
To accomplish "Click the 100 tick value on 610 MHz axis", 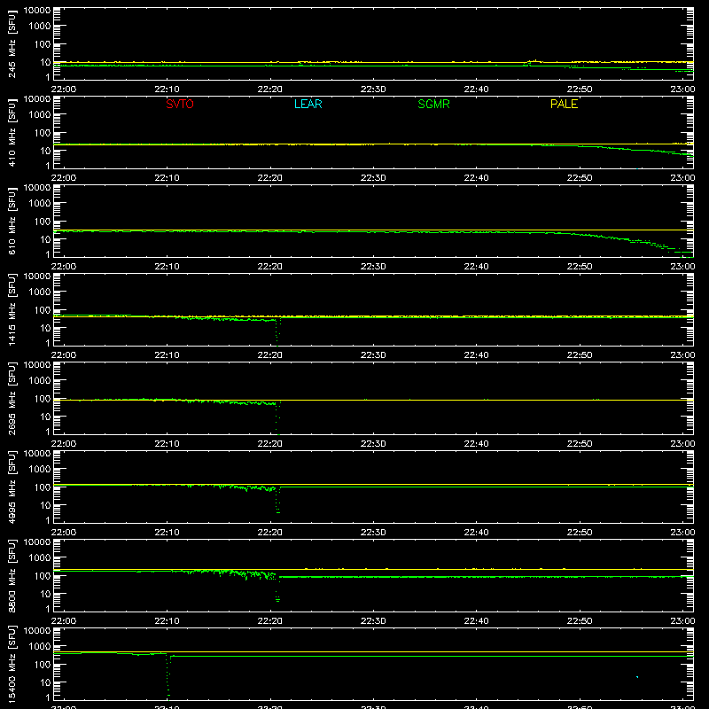I will click(43, 222).
